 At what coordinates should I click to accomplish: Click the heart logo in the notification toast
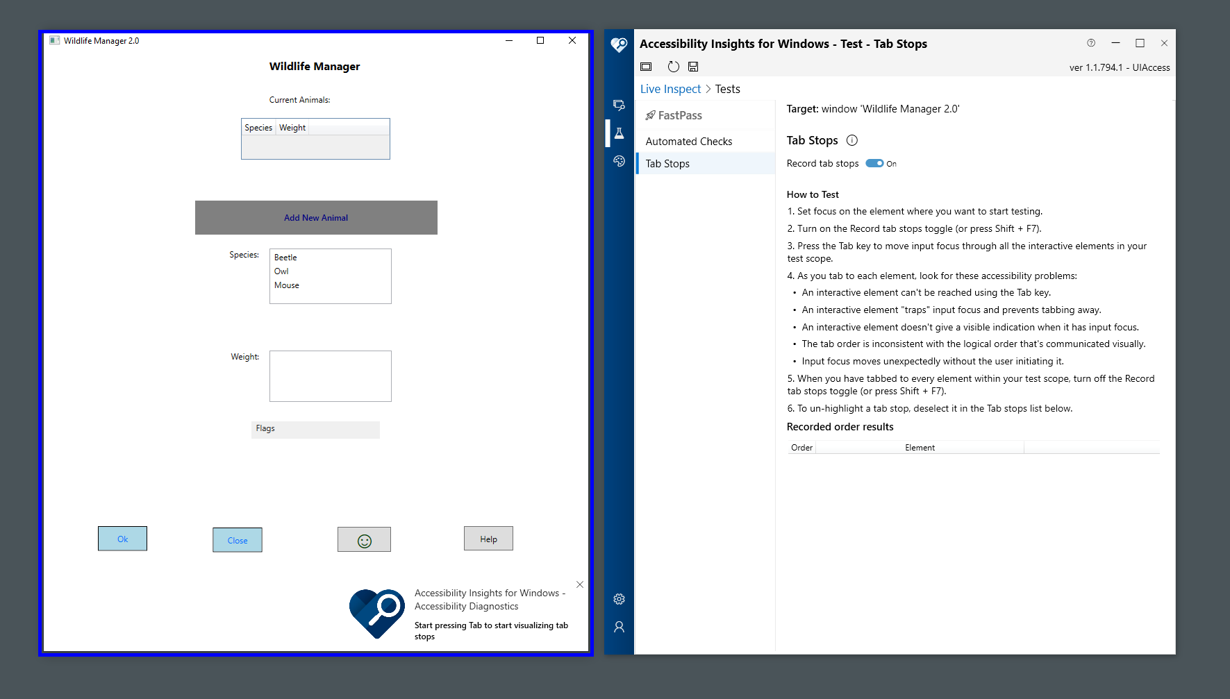[x=377, y=614]
